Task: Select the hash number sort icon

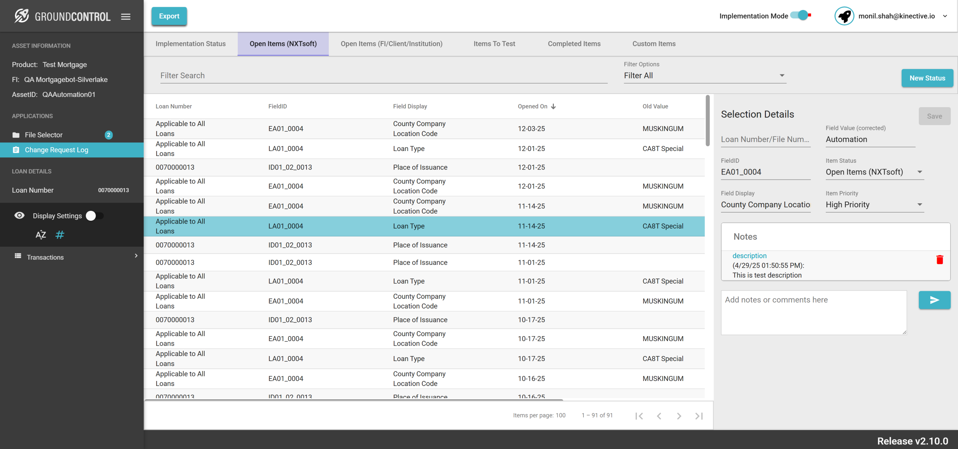Action: [60, 235]
